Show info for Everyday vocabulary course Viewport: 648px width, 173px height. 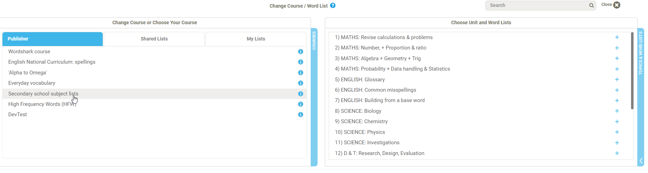301,83
